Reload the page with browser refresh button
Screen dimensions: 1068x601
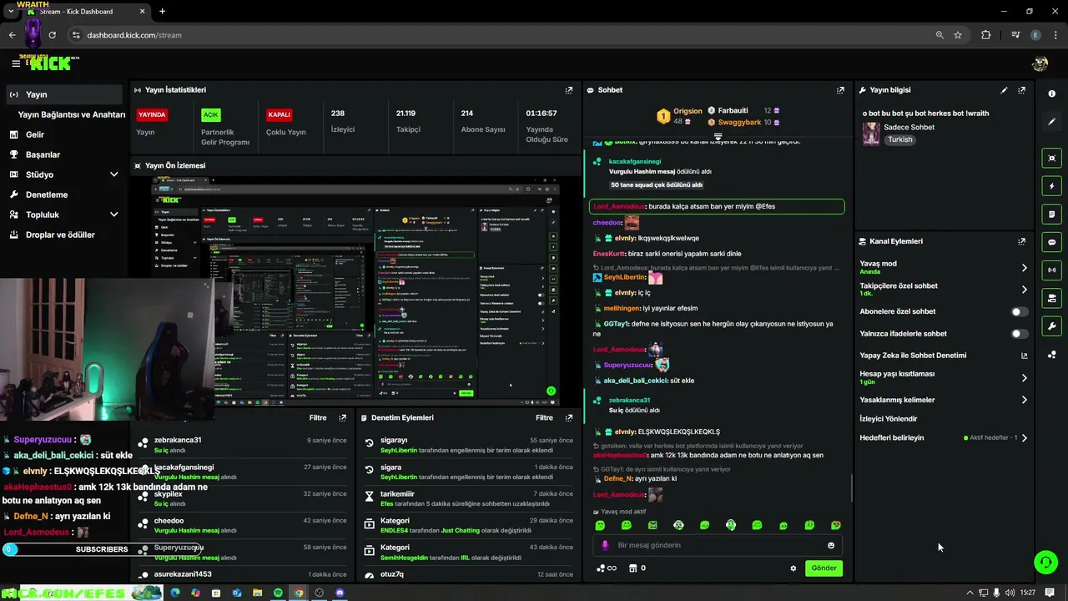[52, 35]
